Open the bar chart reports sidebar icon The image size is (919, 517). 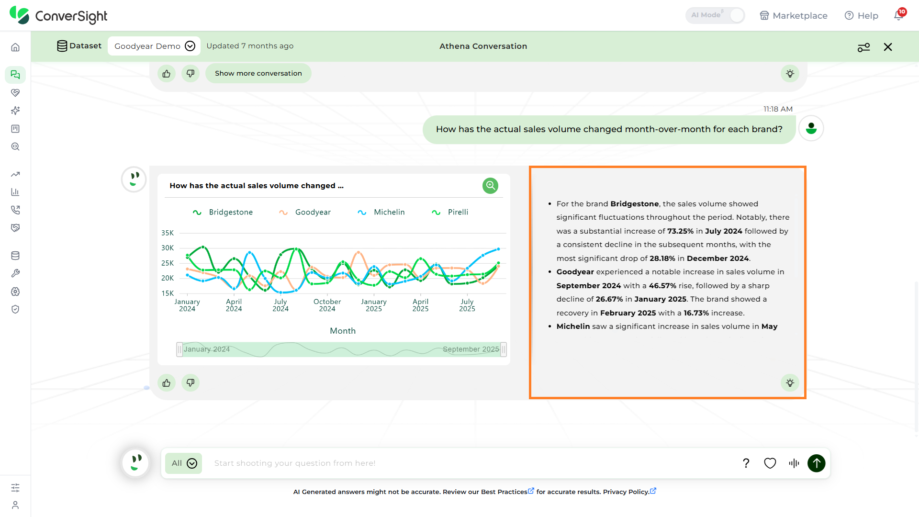[x=15, y=192]
